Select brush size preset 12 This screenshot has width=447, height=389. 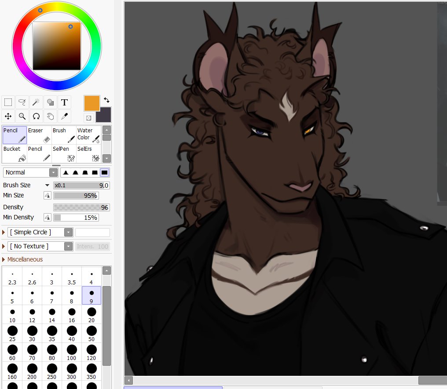[32, 315]
